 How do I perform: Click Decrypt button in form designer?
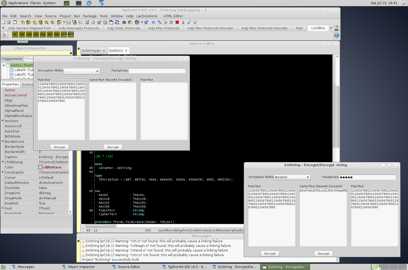[113, 147]
